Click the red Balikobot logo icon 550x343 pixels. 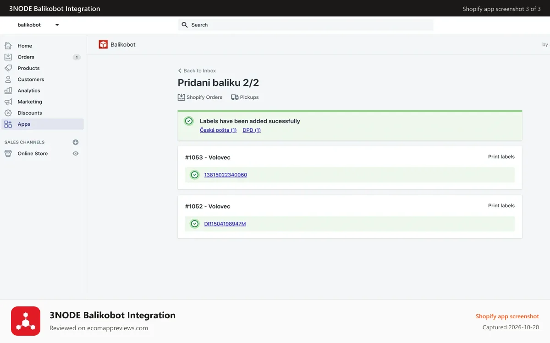103,44
